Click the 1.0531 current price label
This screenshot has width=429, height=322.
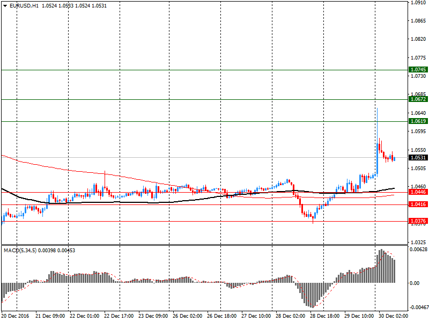[418, 157]
